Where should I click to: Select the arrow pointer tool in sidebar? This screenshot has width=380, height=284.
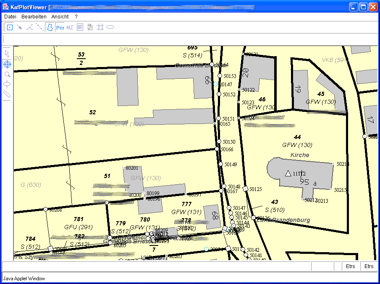(x=7, y=54)
